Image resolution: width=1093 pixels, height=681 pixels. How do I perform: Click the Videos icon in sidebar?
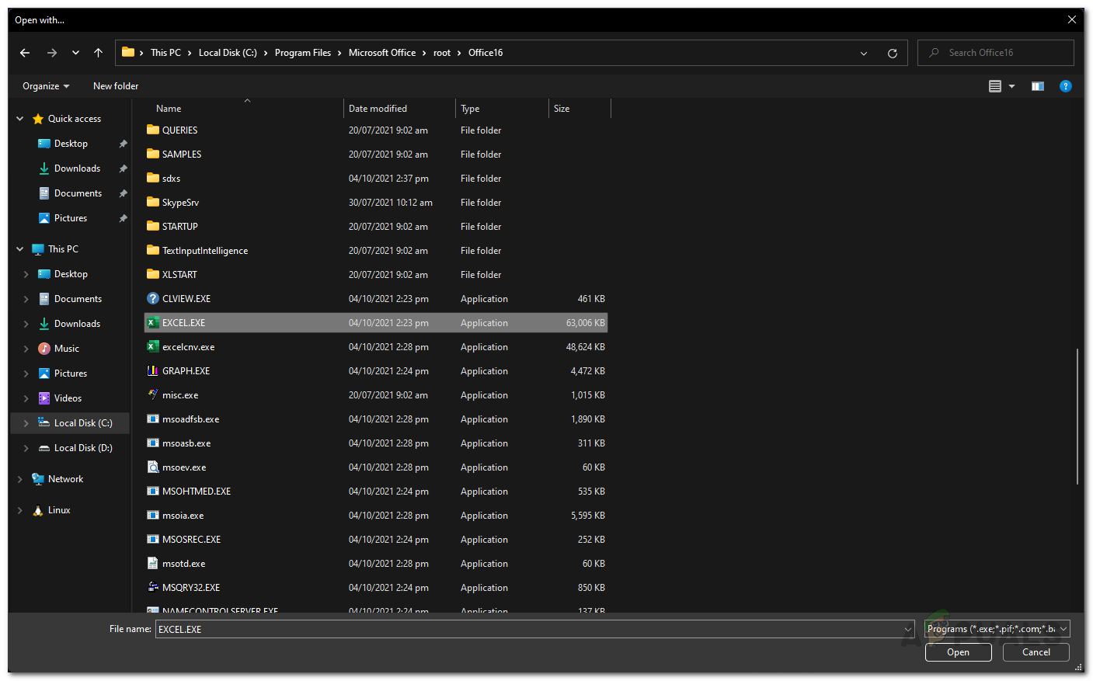coord(44,398)
